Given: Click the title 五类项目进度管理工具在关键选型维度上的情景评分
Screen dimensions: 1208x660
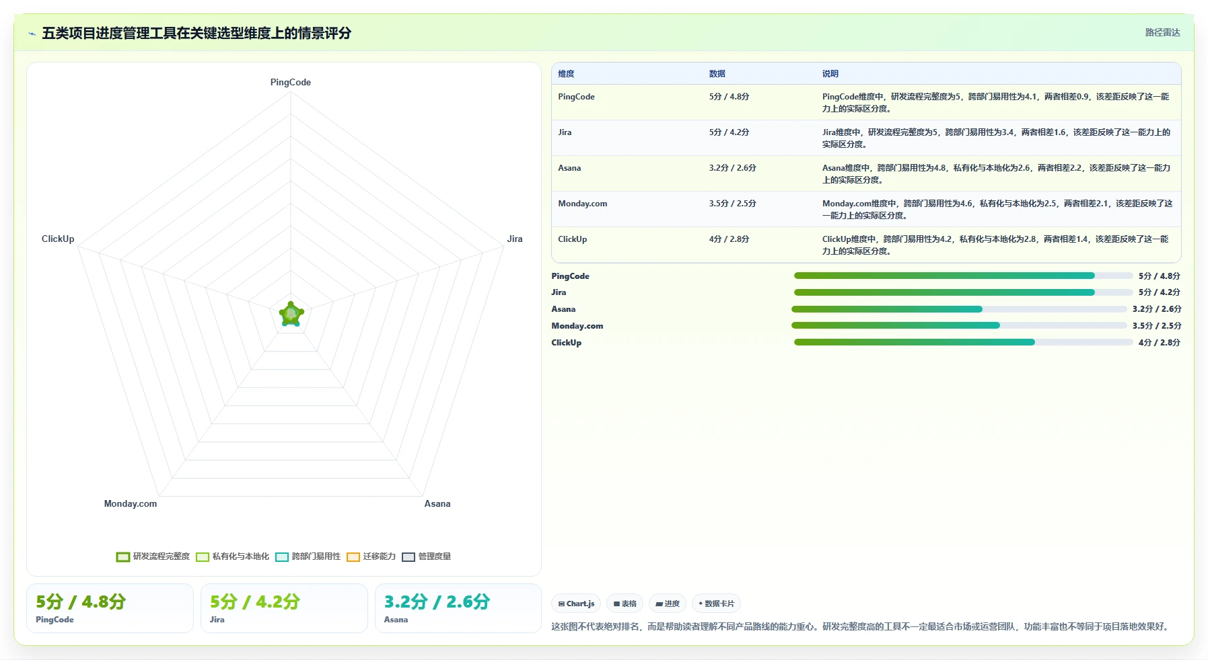Looking at the screenshot, I should pos(197,34).
